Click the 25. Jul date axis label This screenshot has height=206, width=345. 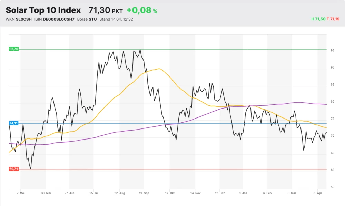[x=94, y=193]
